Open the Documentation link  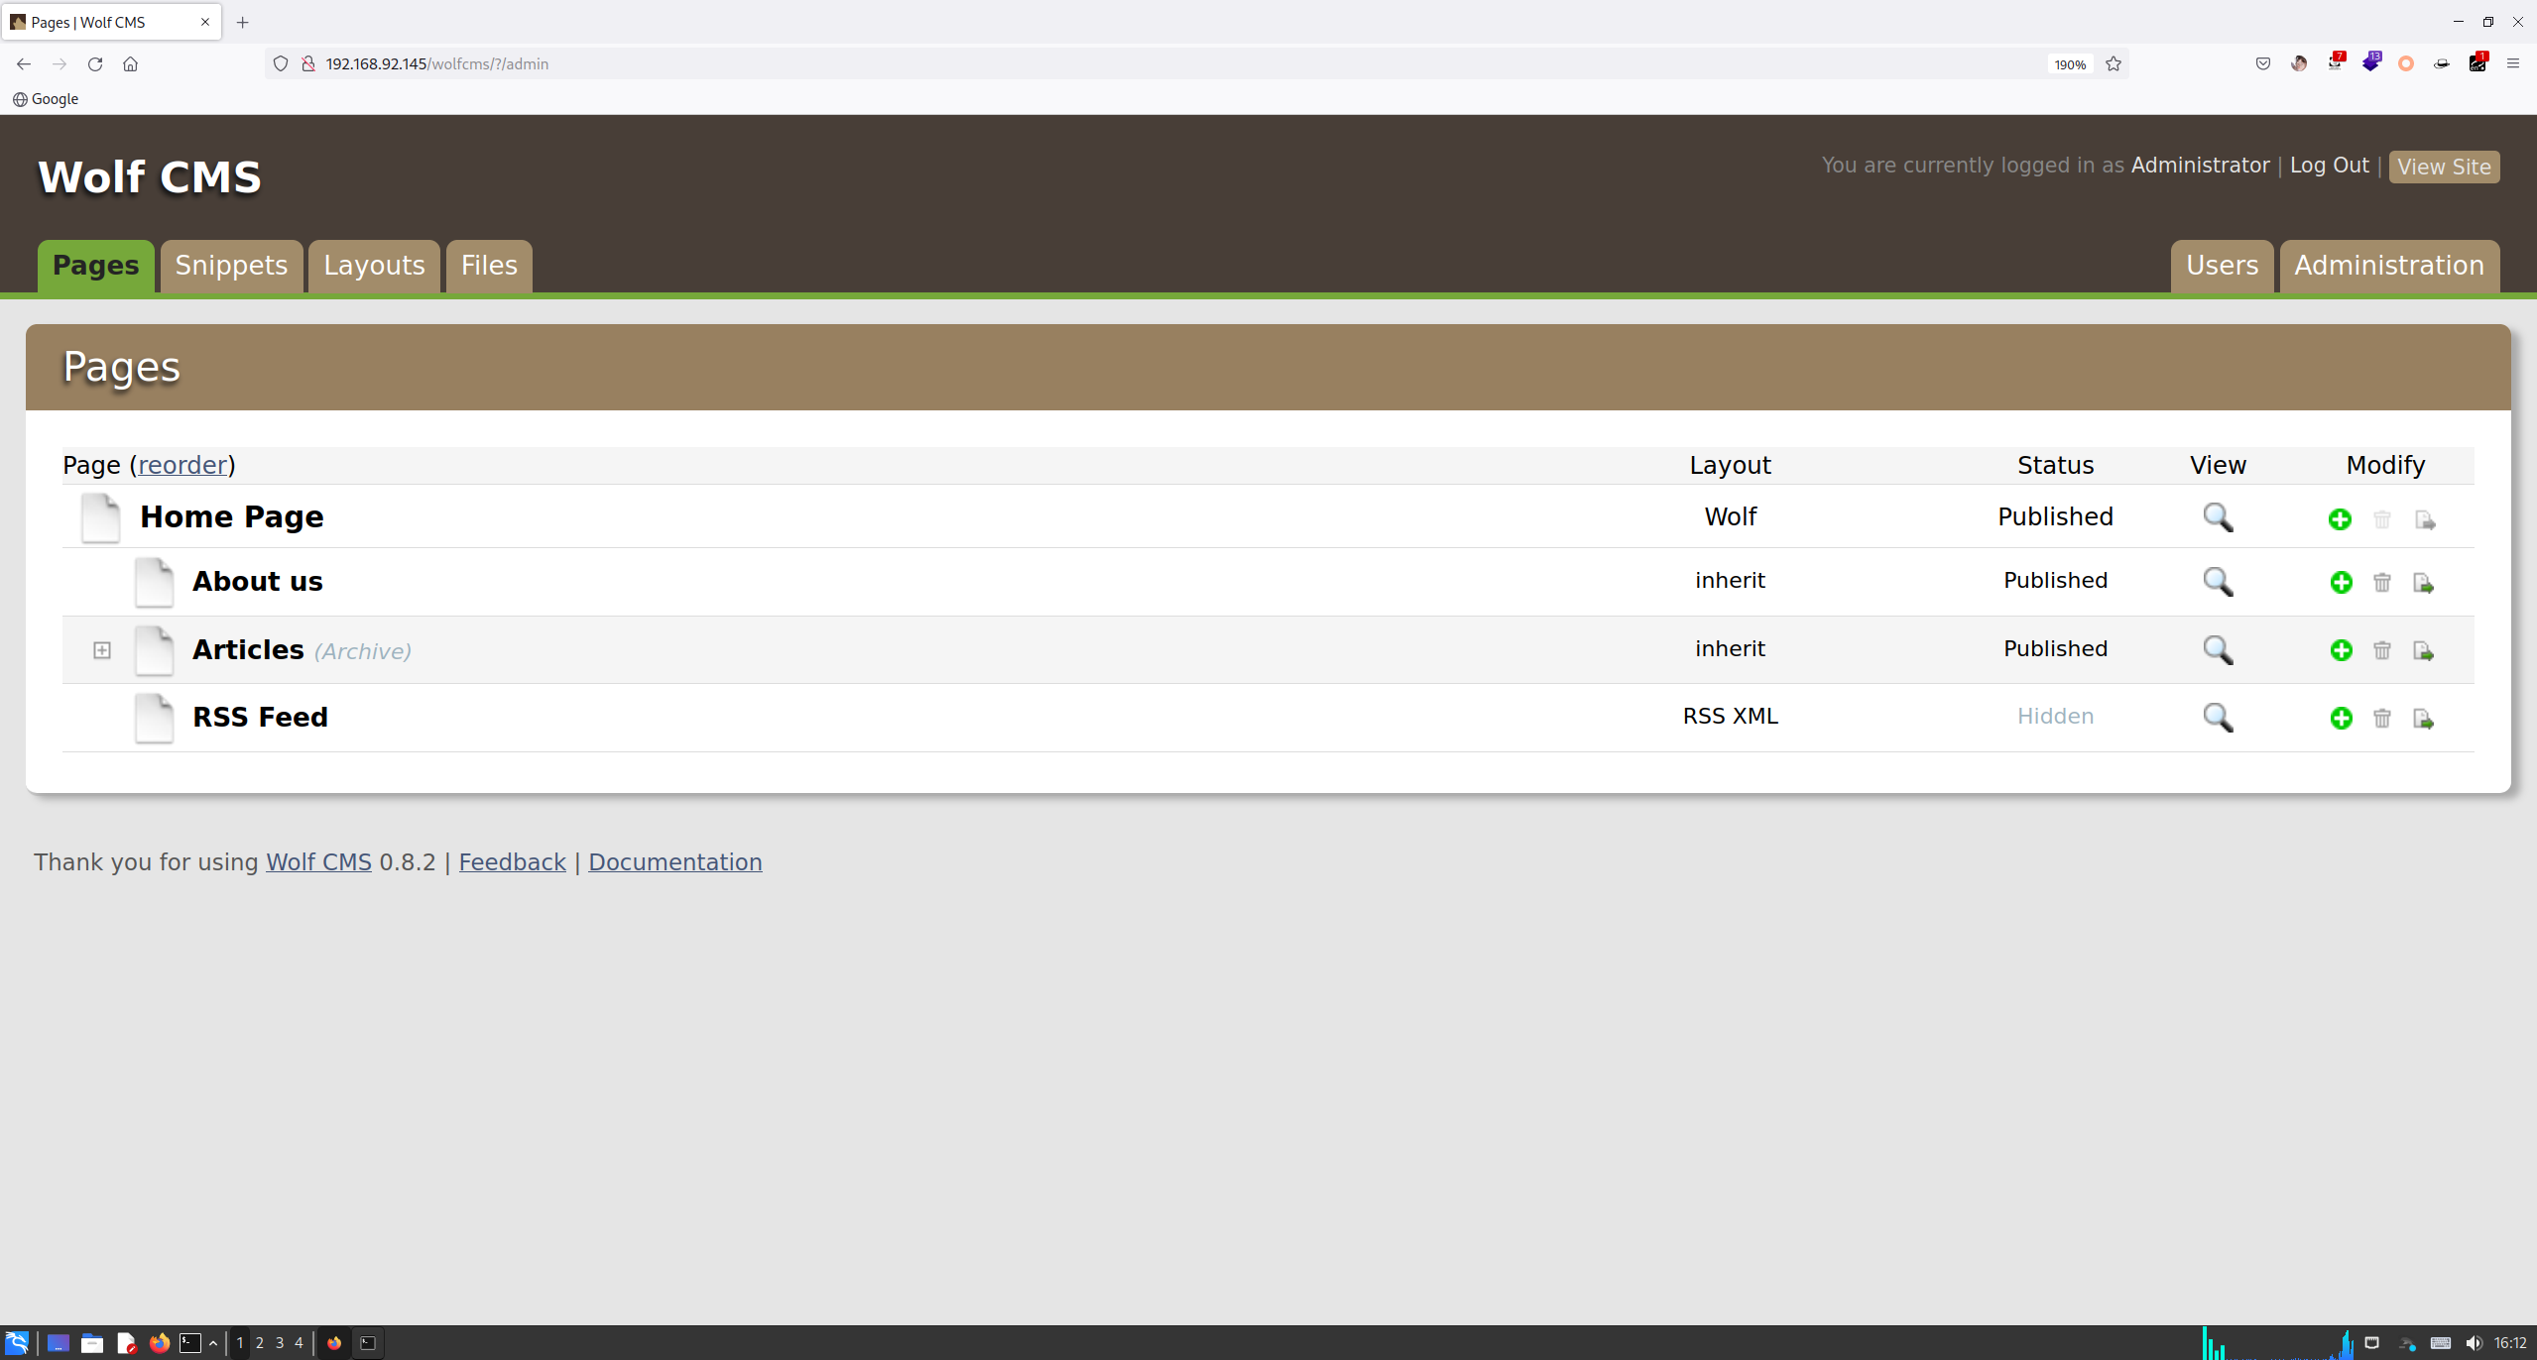[x=675, y=862]
